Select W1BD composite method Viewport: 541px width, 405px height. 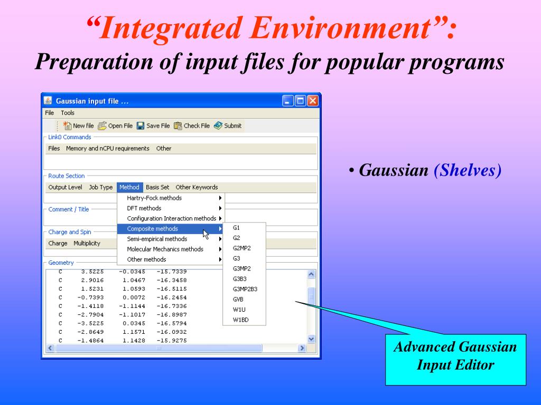click(244, 320)
